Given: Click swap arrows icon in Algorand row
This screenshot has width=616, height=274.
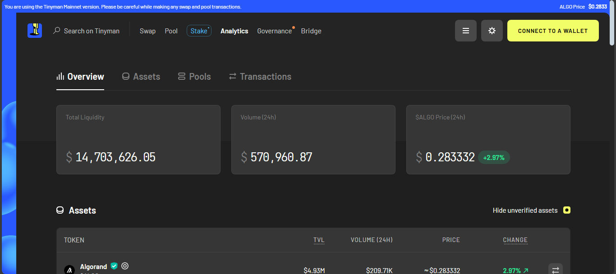Looking at the screenshot, I should pos(556,269).
